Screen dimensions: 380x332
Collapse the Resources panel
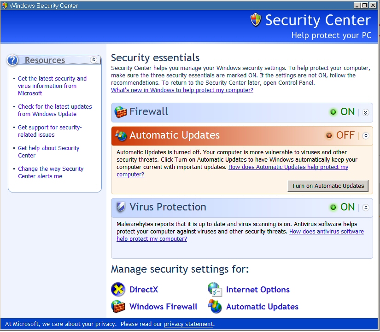tap(94, 59)
